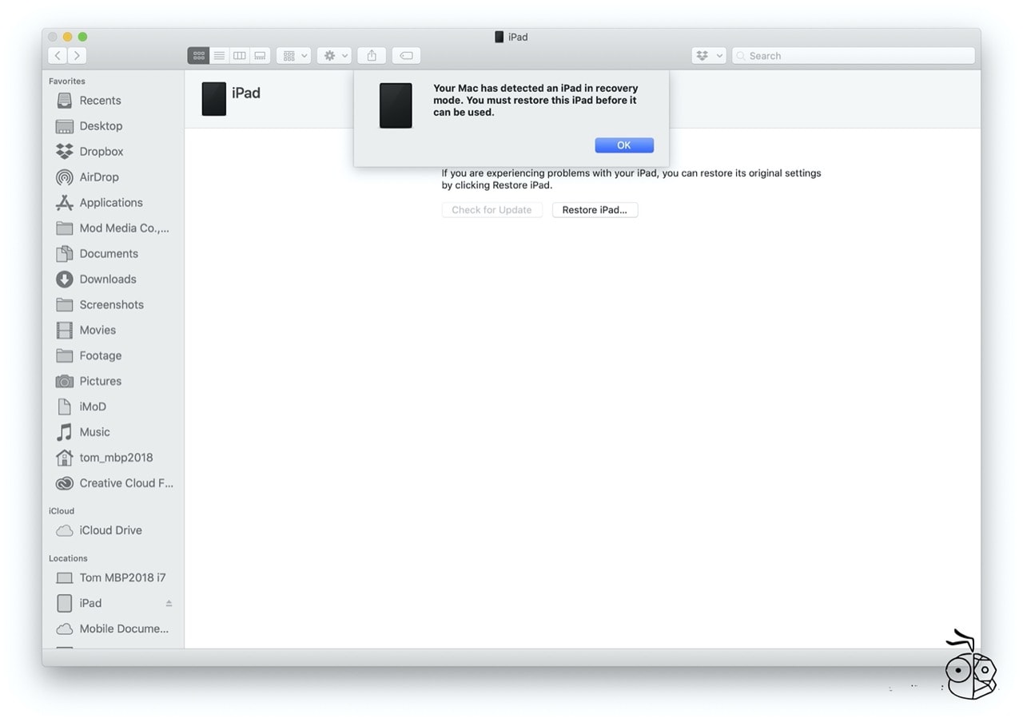
Task: Select Tom MBP2018 i7 under Locations
Action: point(121,577)
